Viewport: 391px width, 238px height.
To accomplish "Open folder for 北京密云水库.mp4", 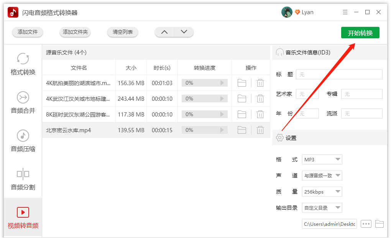I will 242,130.
